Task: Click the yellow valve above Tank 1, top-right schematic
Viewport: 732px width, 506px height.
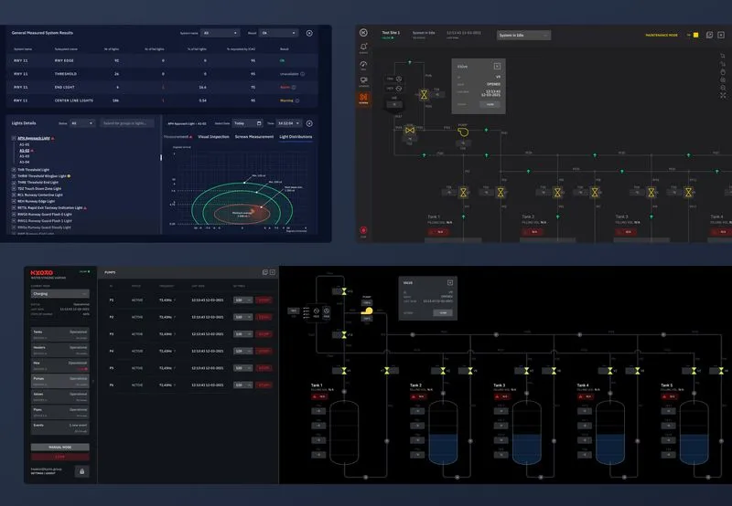Action: (464, 192)
